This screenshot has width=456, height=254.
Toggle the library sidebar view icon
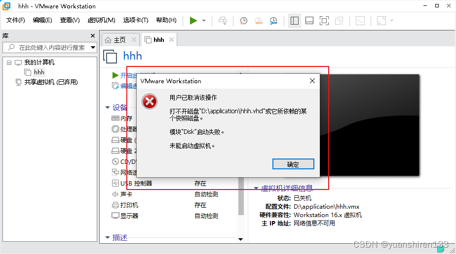(295, 21)
